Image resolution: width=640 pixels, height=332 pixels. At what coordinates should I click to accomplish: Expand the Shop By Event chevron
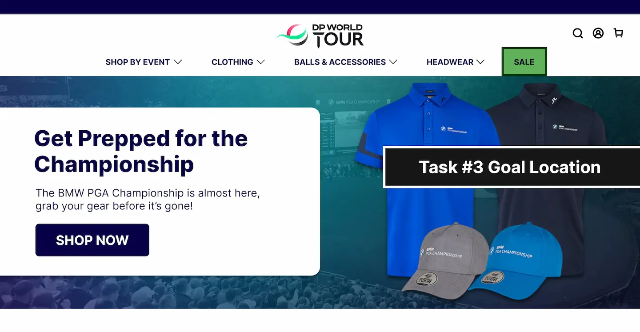(x=178, y=62)
